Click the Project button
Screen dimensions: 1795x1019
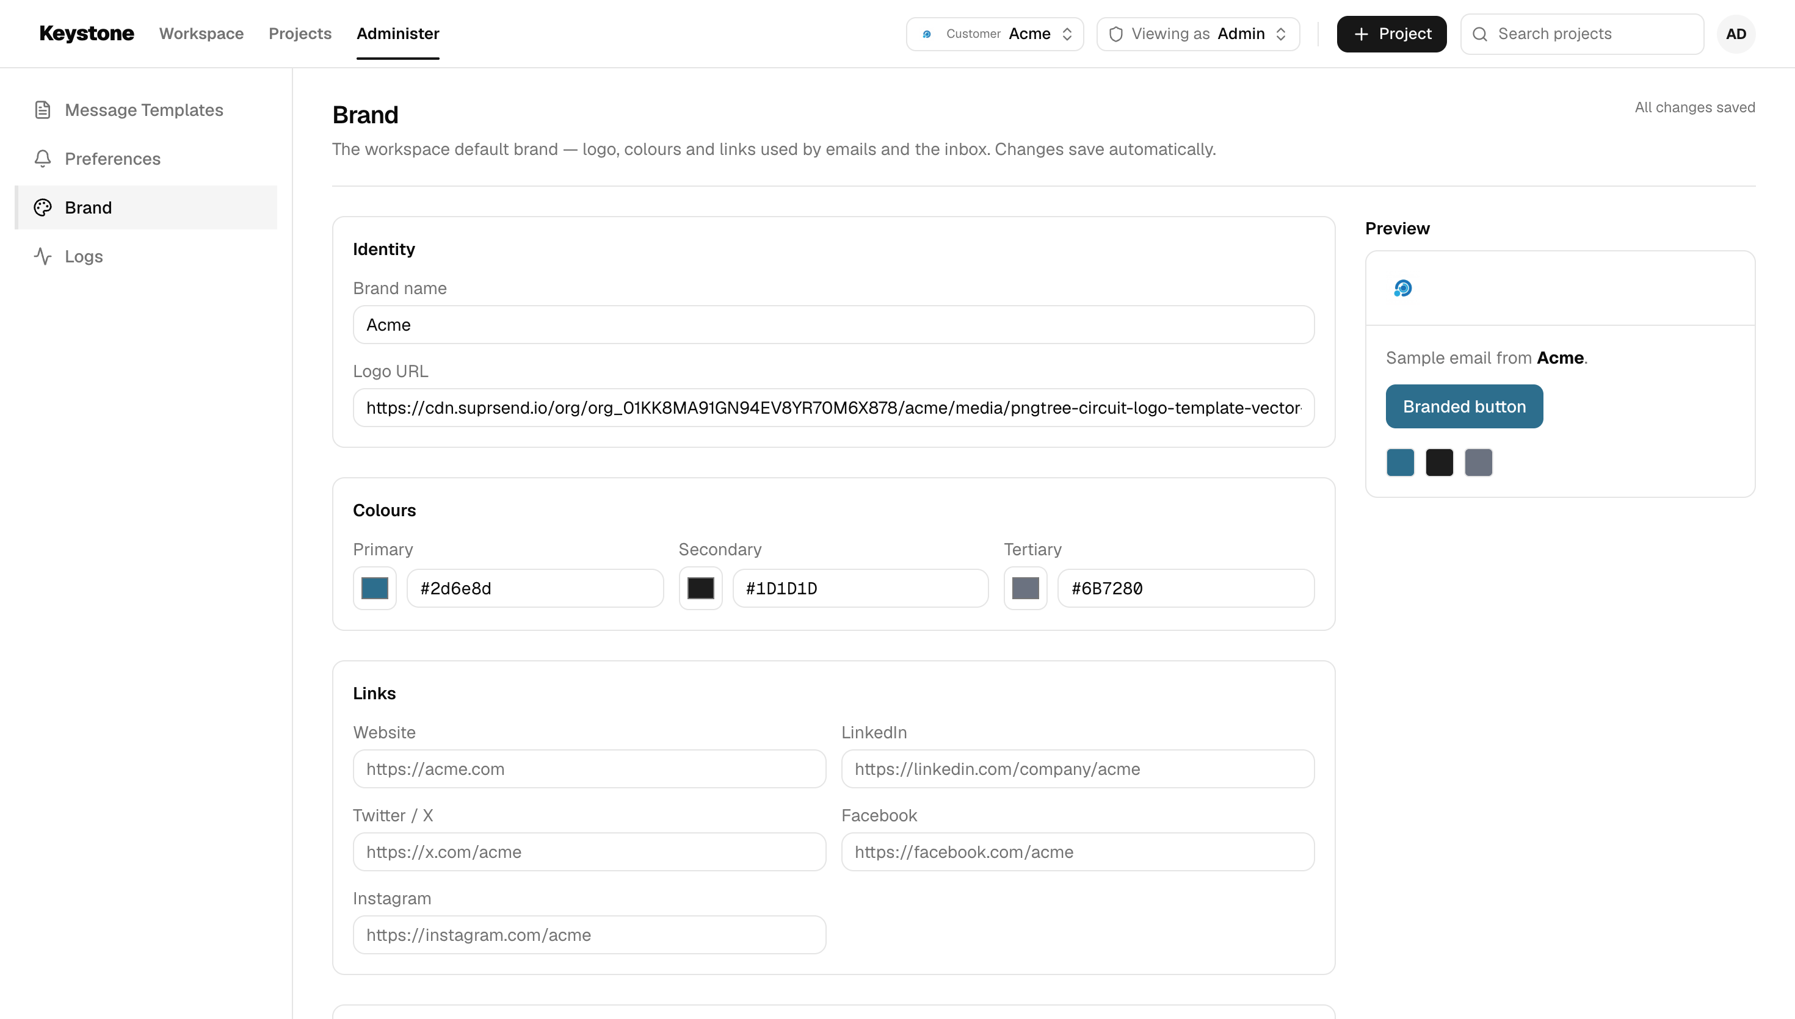pos(1391,34)
